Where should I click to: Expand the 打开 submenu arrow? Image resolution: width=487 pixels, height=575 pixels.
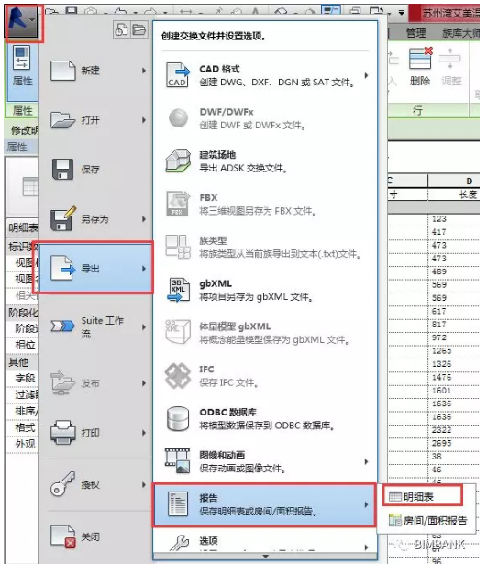click(x=144, y=120)
